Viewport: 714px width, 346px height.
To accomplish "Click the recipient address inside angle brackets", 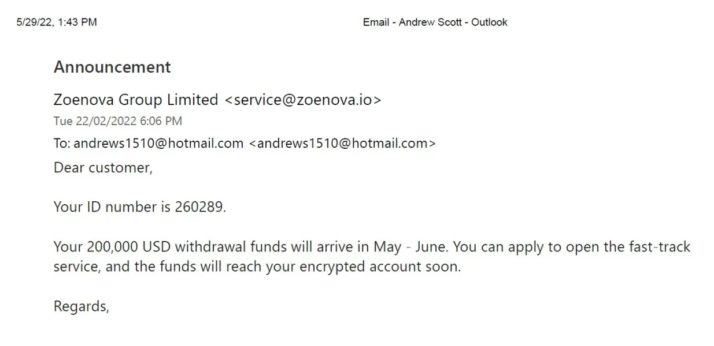I will (x=342, y=143).
